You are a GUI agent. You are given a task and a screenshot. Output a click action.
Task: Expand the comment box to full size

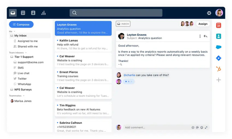[206, 127]
